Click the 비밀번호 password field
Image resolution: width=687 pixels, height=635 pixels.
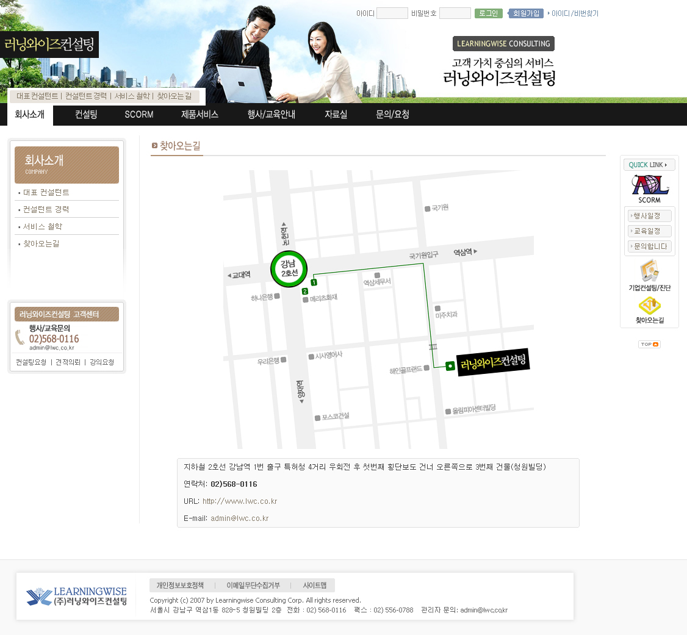point(455,13)
